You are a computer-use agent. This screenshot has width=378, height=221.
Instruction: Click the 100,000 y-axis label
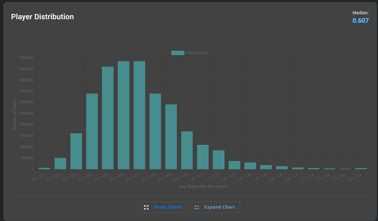tap(26, 147)
